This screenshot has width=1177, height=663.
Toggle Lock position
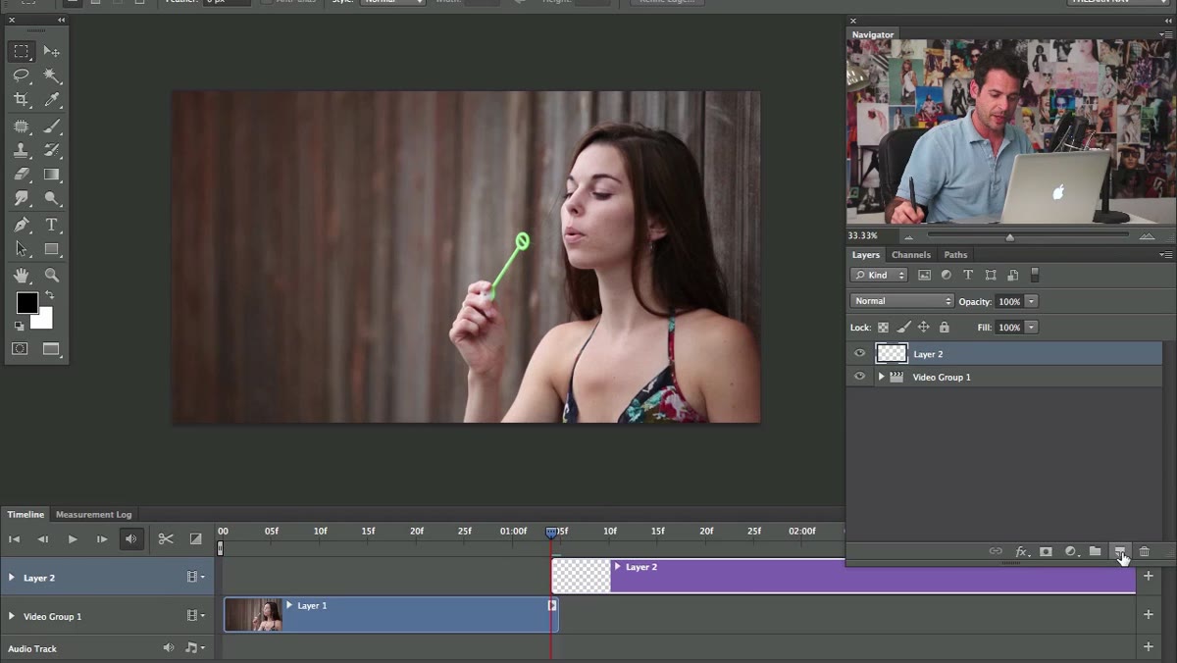pyautogui.click(x=924, y=327)
